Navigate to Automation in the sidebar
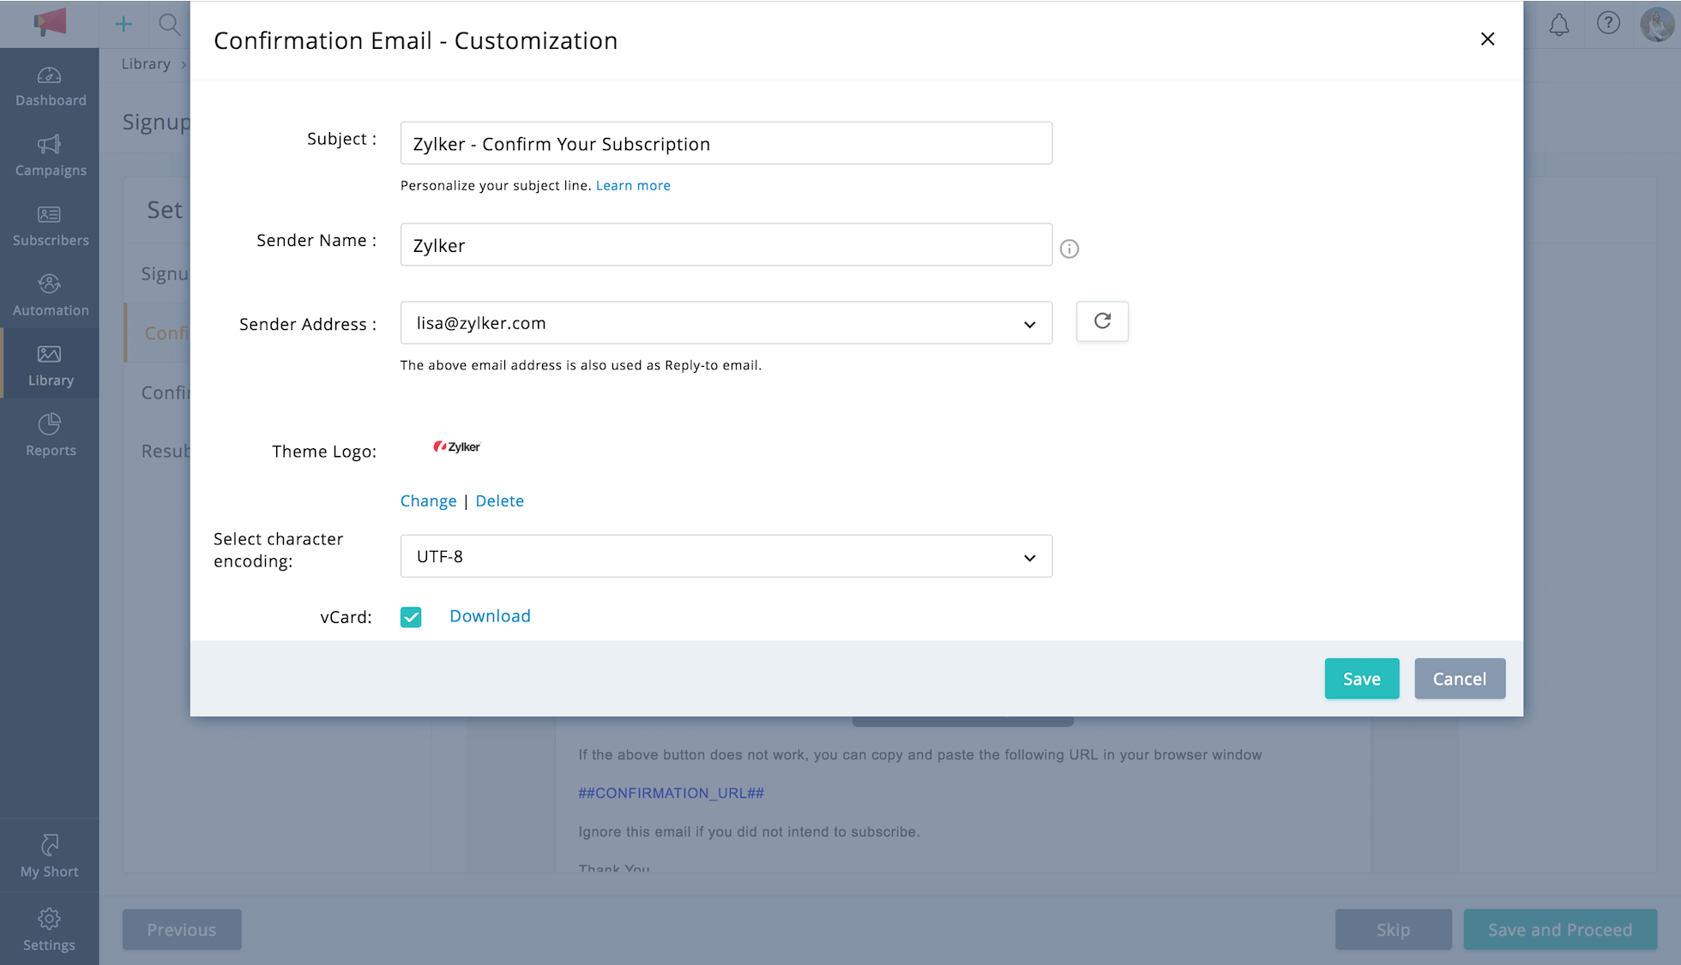Image resolution: width=1681 pixels, height=965 pixels. pyautogui.click(x=49, y=295)
